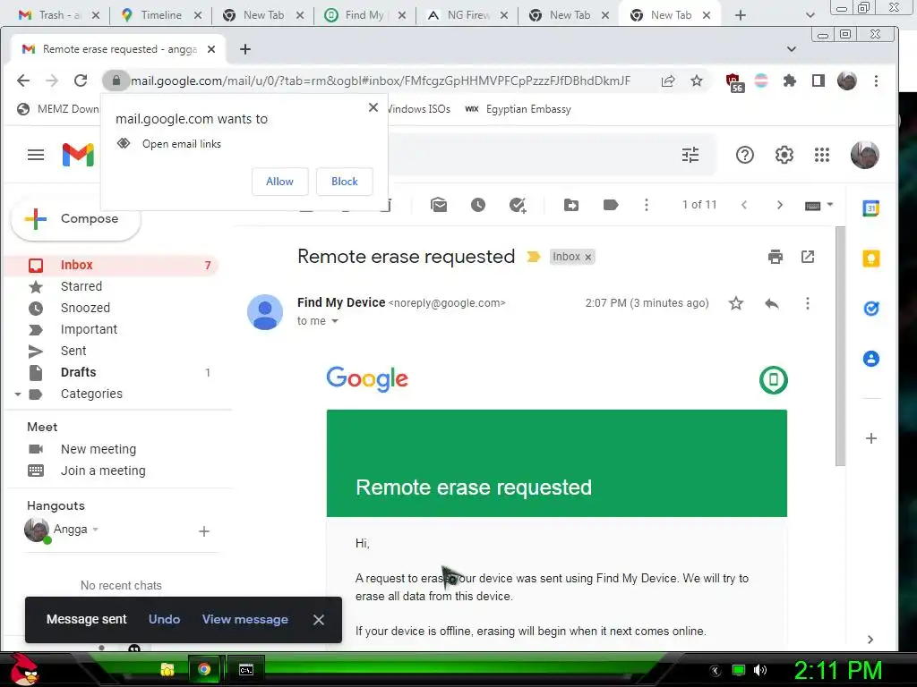Click View message in notification
The image size is (917, 687).
245,619
